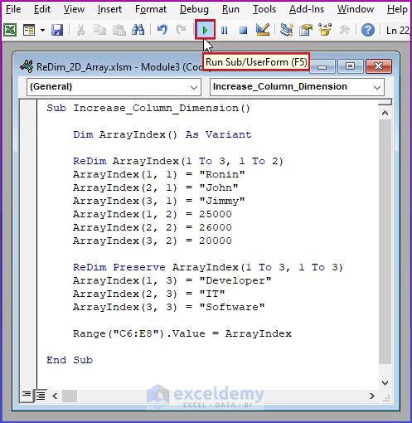Viewport: 412px width, 423px height.
Task: Open the Add-Ins menu
Action: click(x=307, y=9)
